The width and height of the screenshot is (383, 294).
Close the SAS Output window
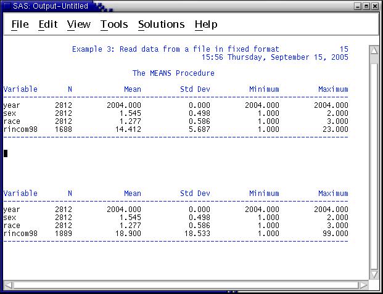[x=376, y=6]
